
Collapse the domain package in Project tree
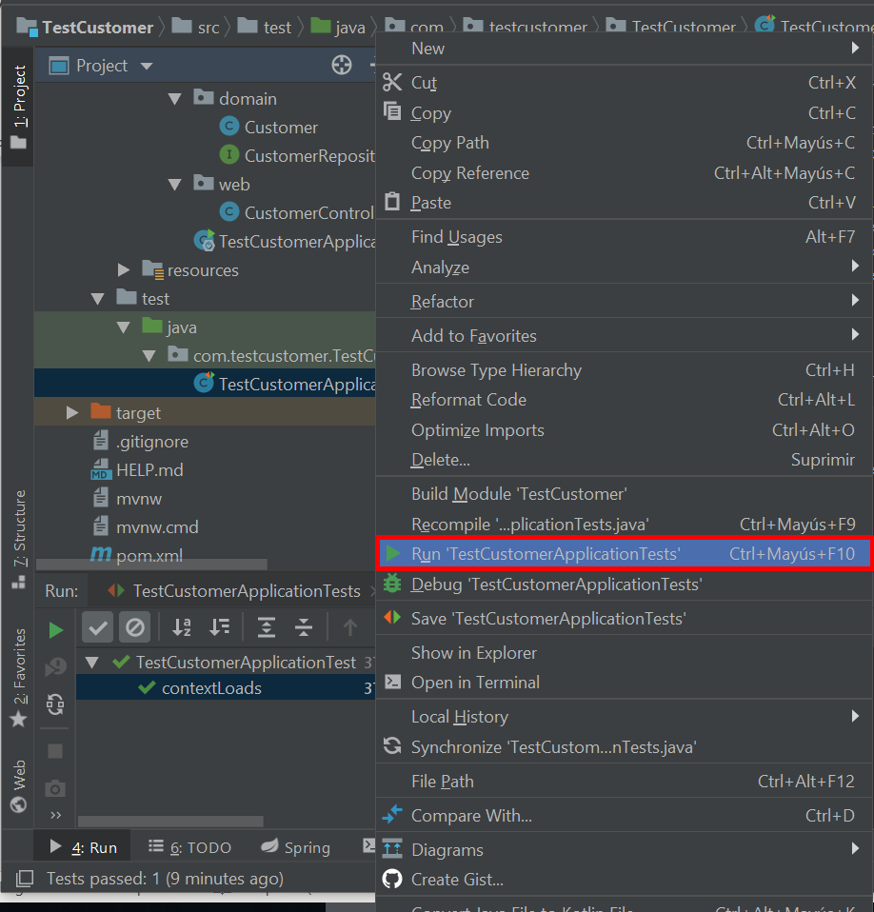tap(175, 98)
